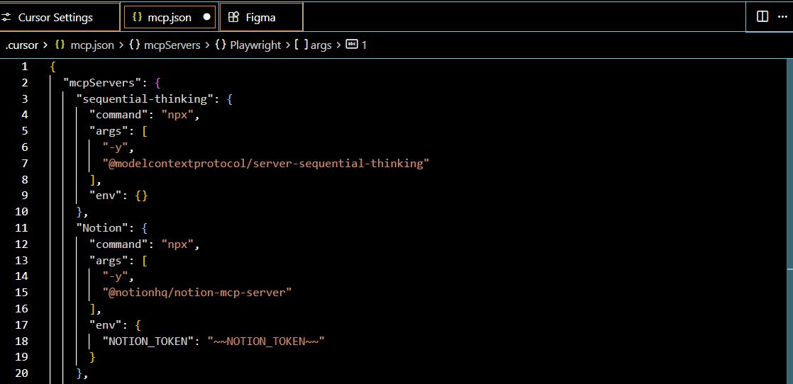The image size is (793, 384).
Task: Click the unsaved dot on mcp.json tab
Action: click(206, 17)
